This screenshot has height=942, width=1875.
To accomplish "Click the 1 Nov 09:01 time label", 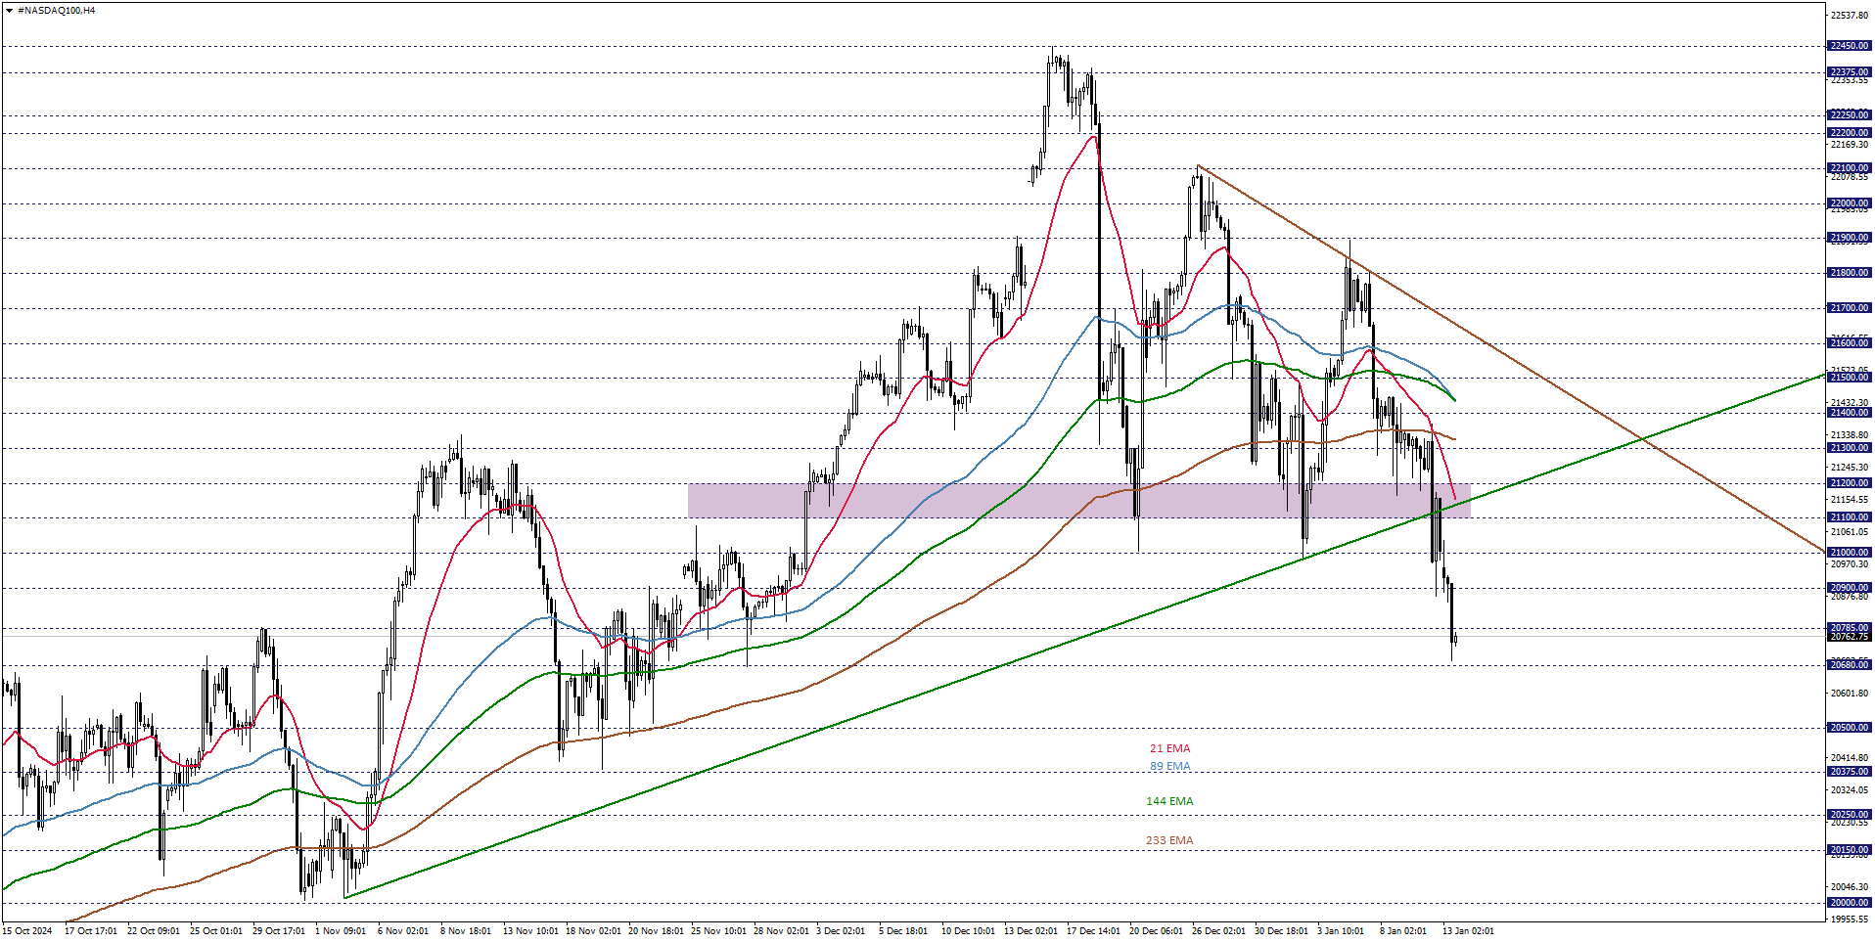I will (x=341, y=931).
